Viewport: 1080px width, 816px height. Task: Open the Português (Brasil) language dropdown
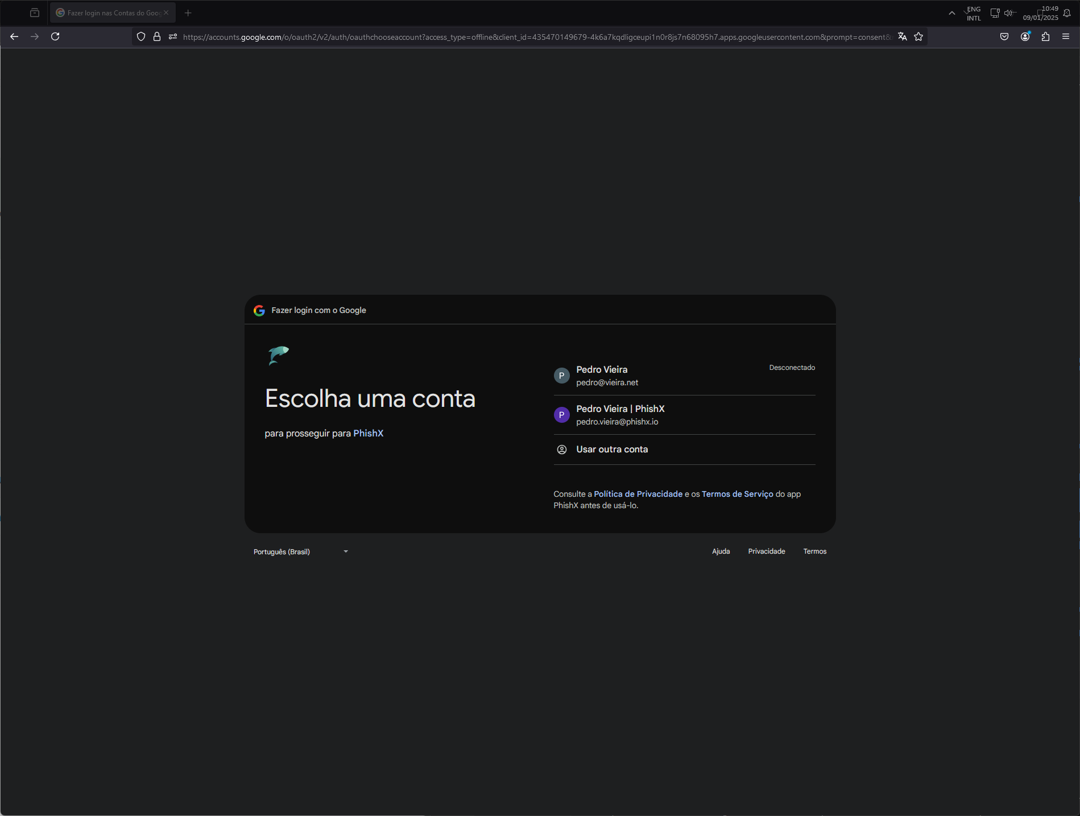301,551
